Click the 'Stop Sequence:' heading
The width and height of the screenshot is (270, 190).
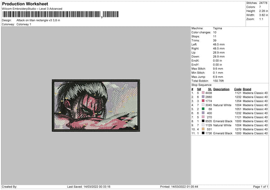click(x=202, y=85)
